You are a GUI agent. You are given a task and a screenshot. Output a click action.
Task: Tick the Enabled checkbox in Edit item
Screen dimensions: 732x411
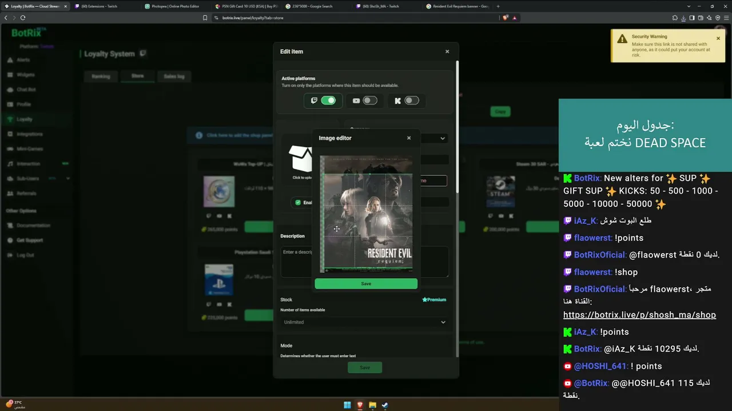click(x=298, y=202)
